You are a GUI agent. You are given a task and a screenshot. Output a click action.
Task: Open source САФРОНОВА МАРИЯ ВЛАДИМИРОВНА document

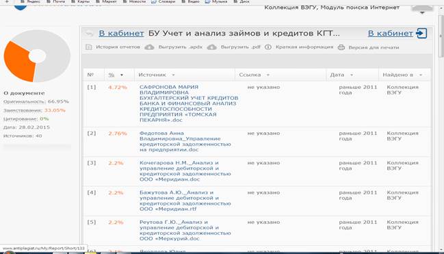189,103
